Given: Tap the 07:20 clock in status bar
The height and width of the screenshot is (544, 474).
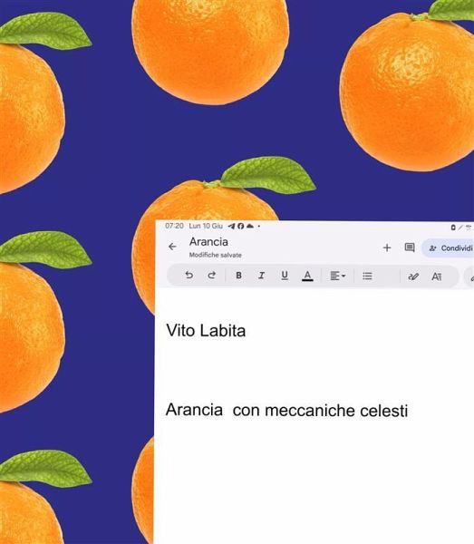Looking at the screenshot, I should click(174, 226).
